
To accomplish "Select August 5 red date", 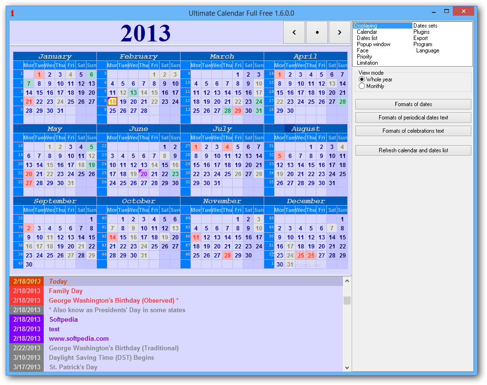I will [279, 156].
